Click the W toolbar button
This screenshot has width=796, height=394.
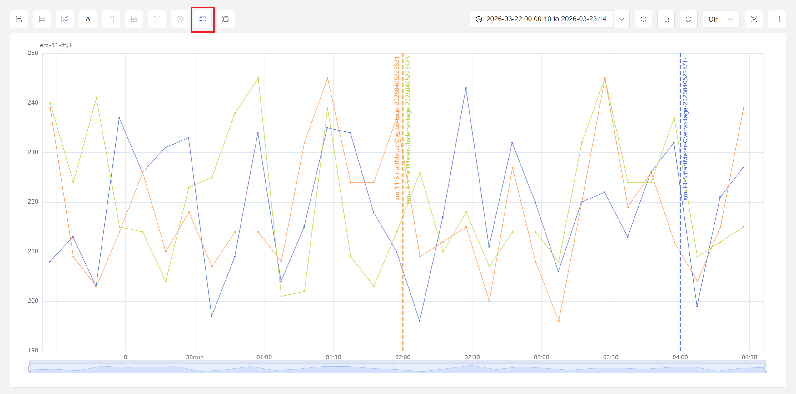[x=88, y=19]
